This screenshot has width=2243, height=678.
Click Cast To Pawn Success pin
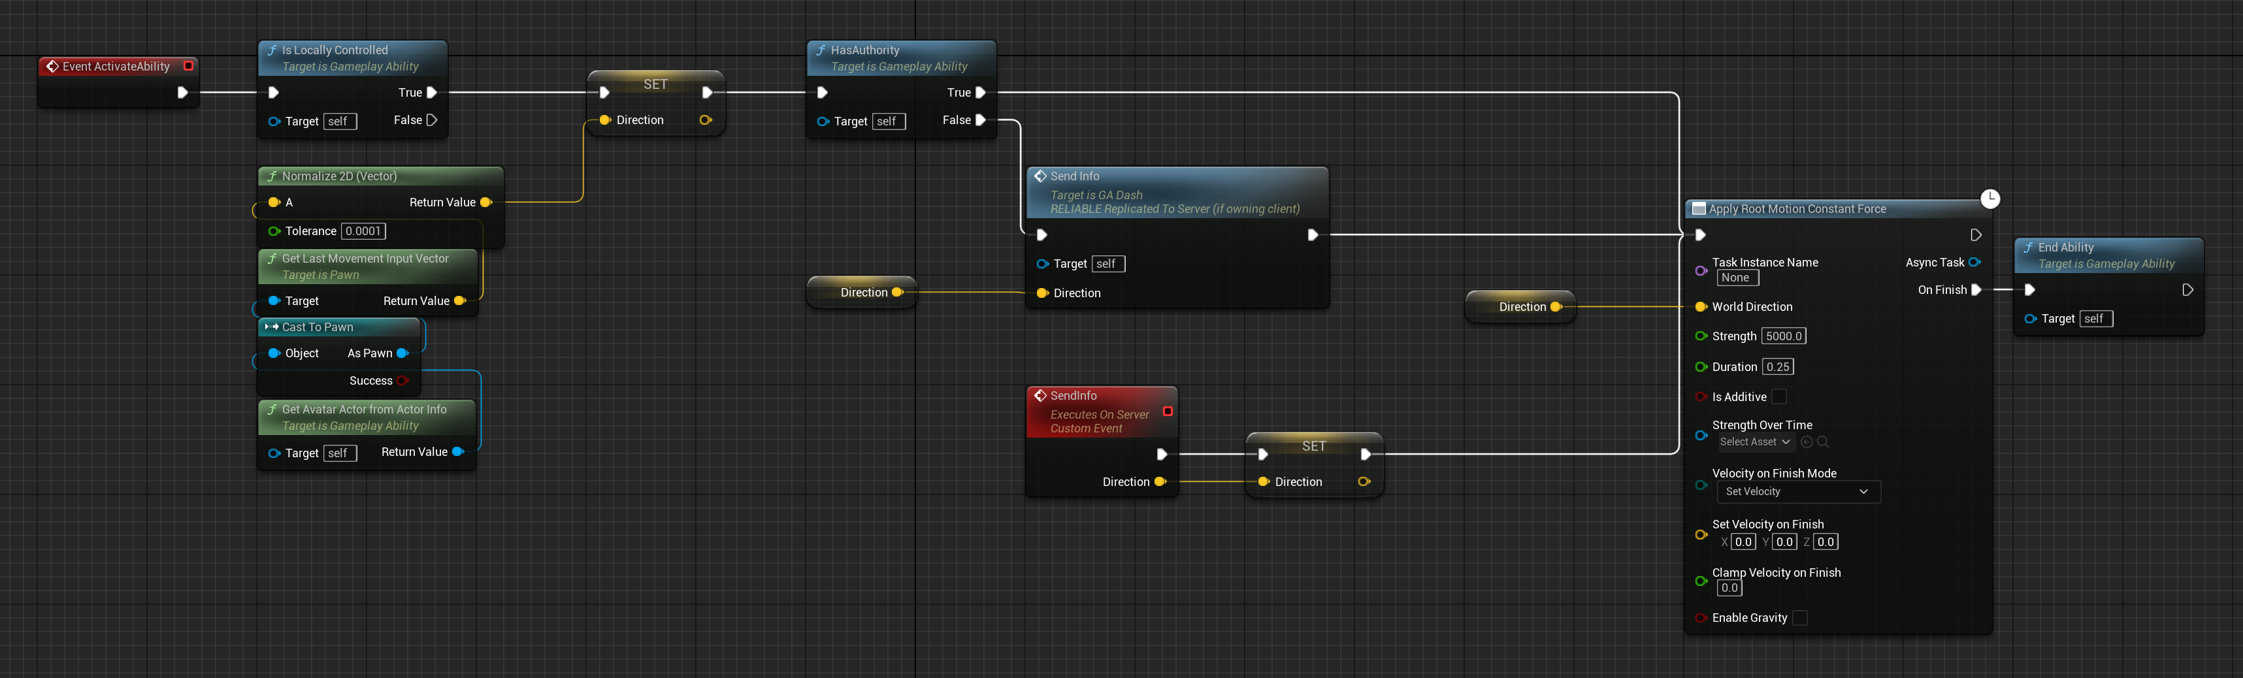coord(402,380)
